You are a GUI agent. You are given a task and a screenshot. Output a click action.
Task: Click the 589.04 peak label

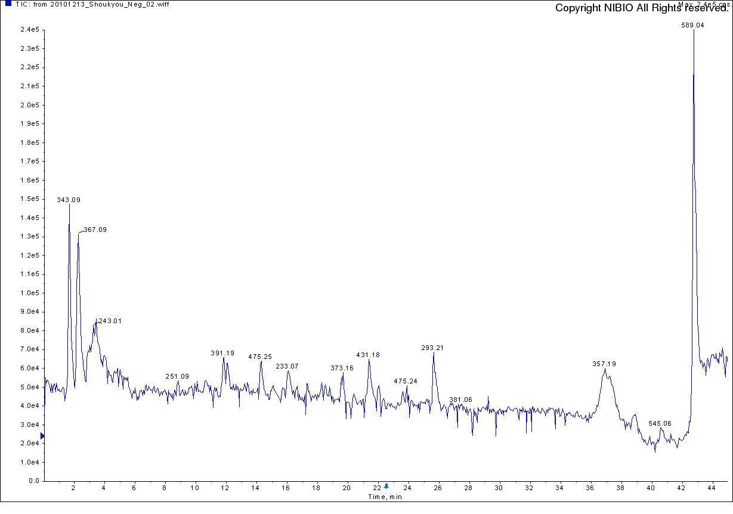(x=692, y=26)
